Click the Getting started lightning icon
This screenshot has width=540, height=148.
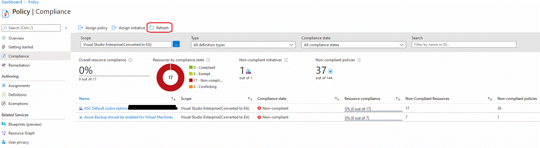(x=4, y=47)
